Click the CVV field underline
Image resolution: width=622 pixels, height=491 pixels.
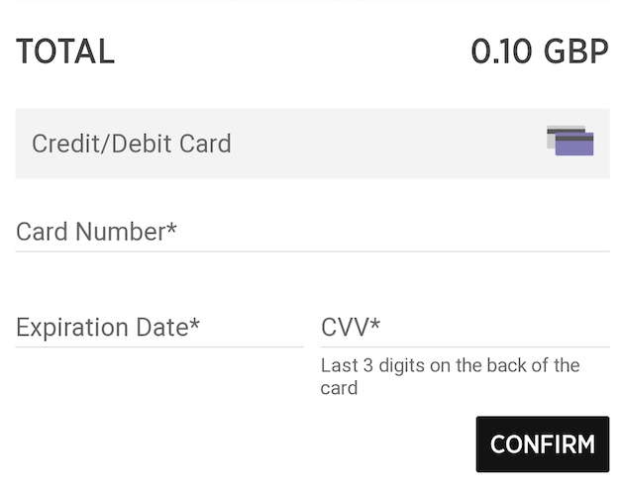point(465,347)
